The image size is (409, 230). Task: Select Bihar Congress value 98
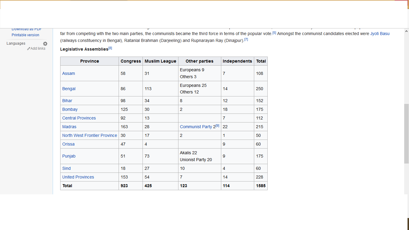(x=131, y=101)
